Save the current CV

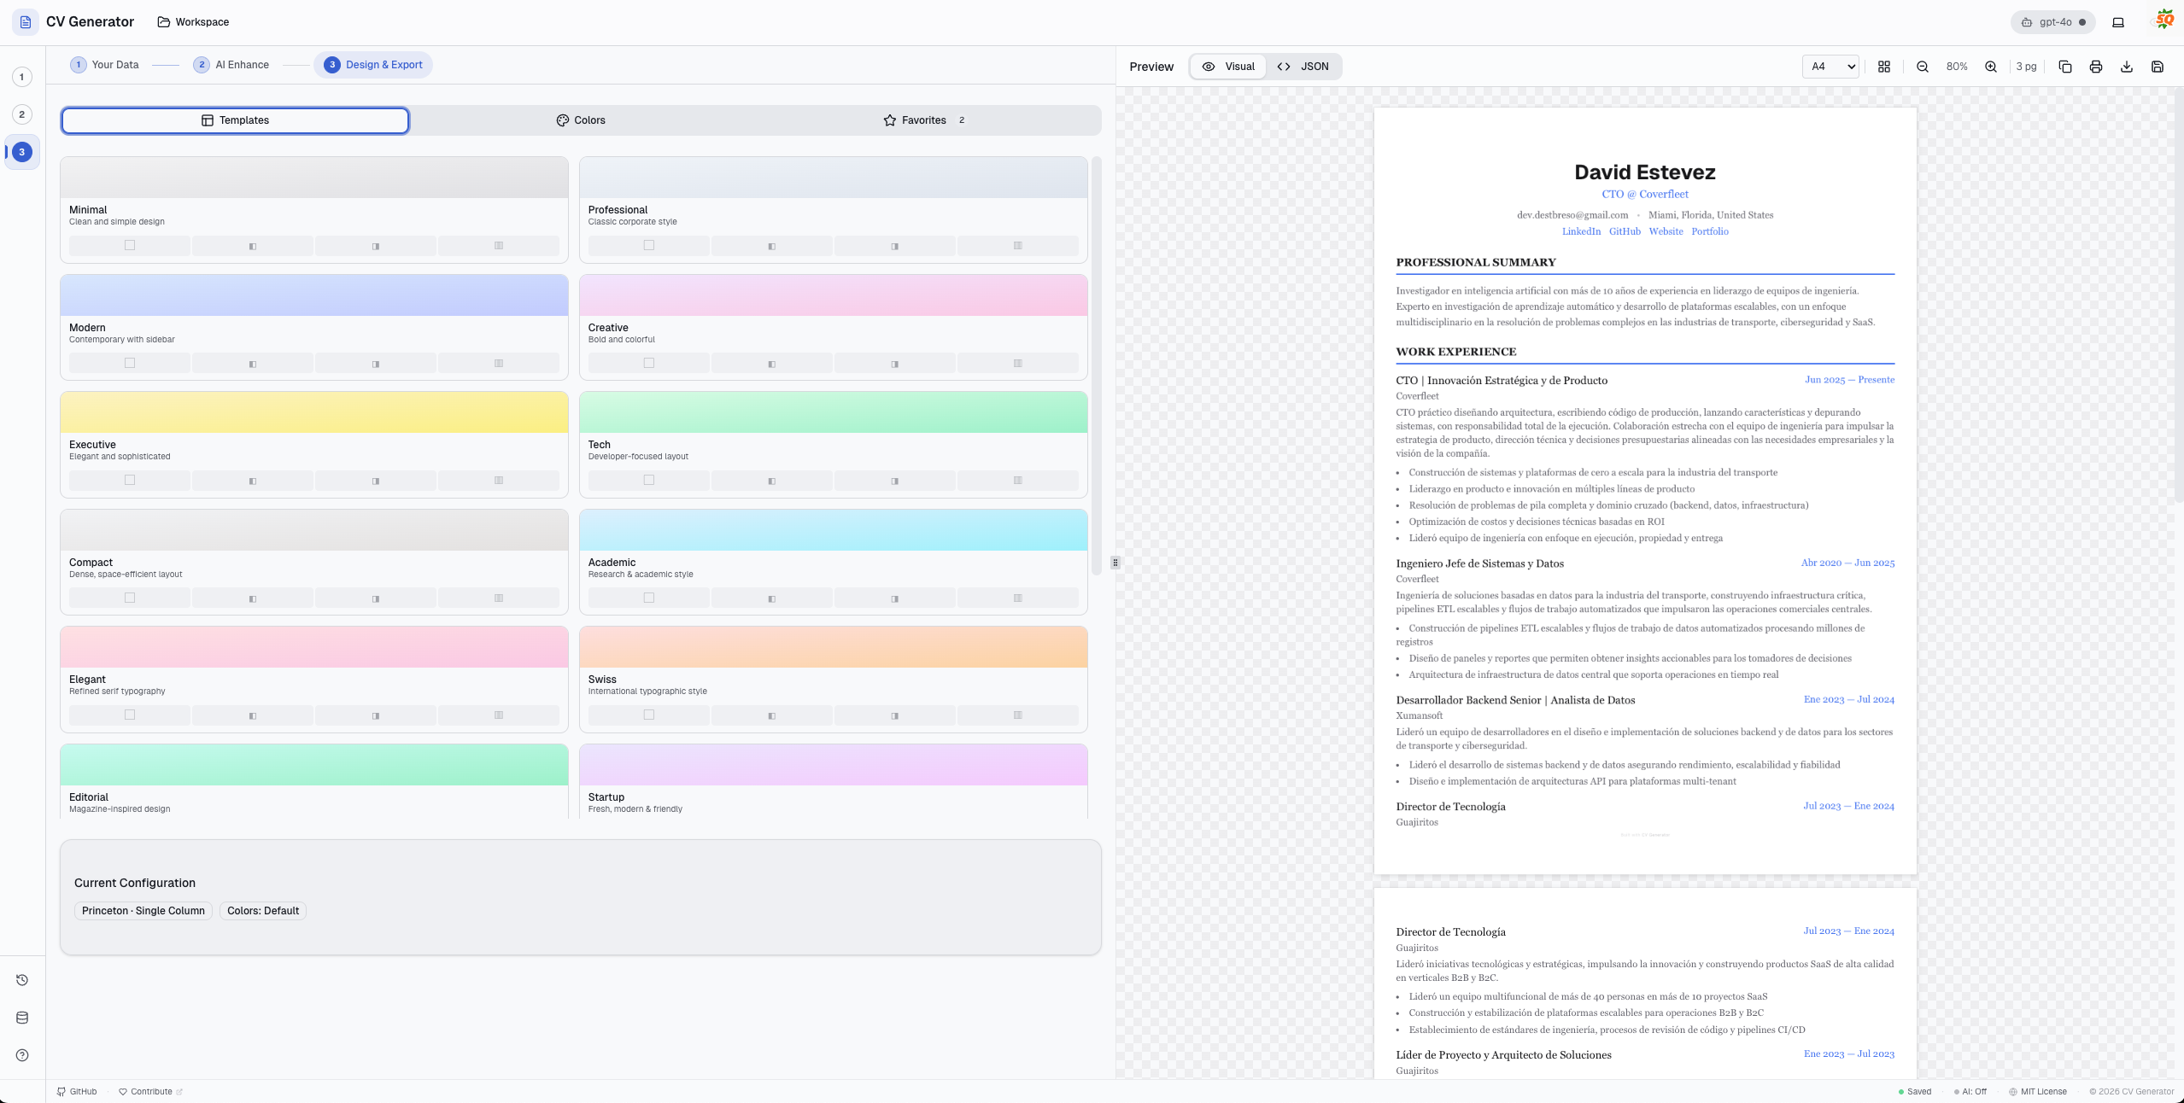(2157, 67)
